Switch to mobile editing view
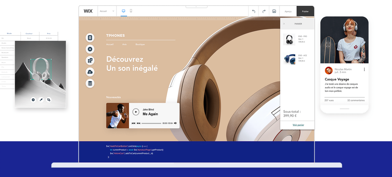392x177 pixels. point(131,11)
